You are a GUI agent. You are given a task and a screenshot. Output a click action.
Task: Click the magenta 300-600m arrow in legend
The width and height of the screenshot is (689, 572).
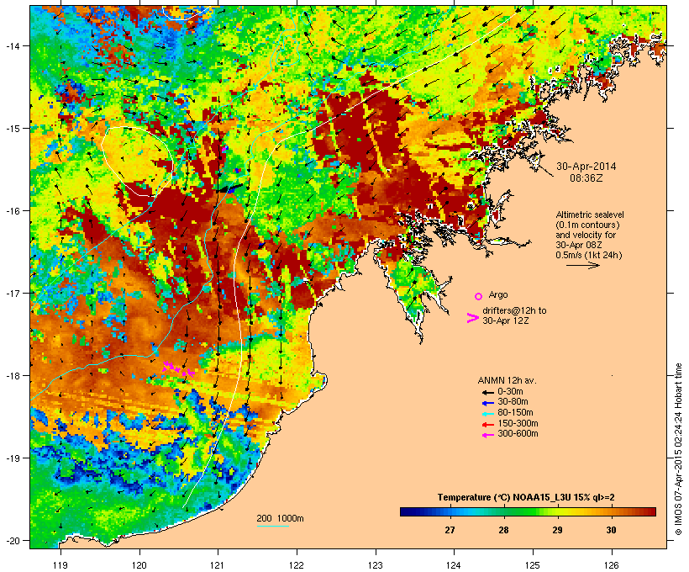click(x=487, y=435)
